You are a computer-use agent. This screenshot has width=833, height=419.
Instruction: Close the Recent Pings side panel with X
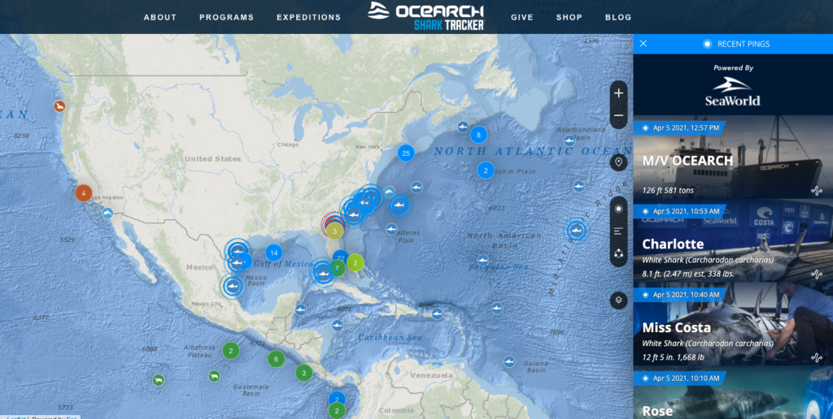tap(643, 44)
